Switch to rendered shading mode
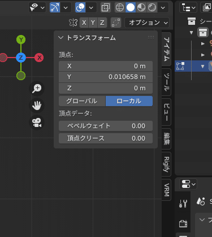The width and height of the screenshot is (212, 237). click(152, 8)
